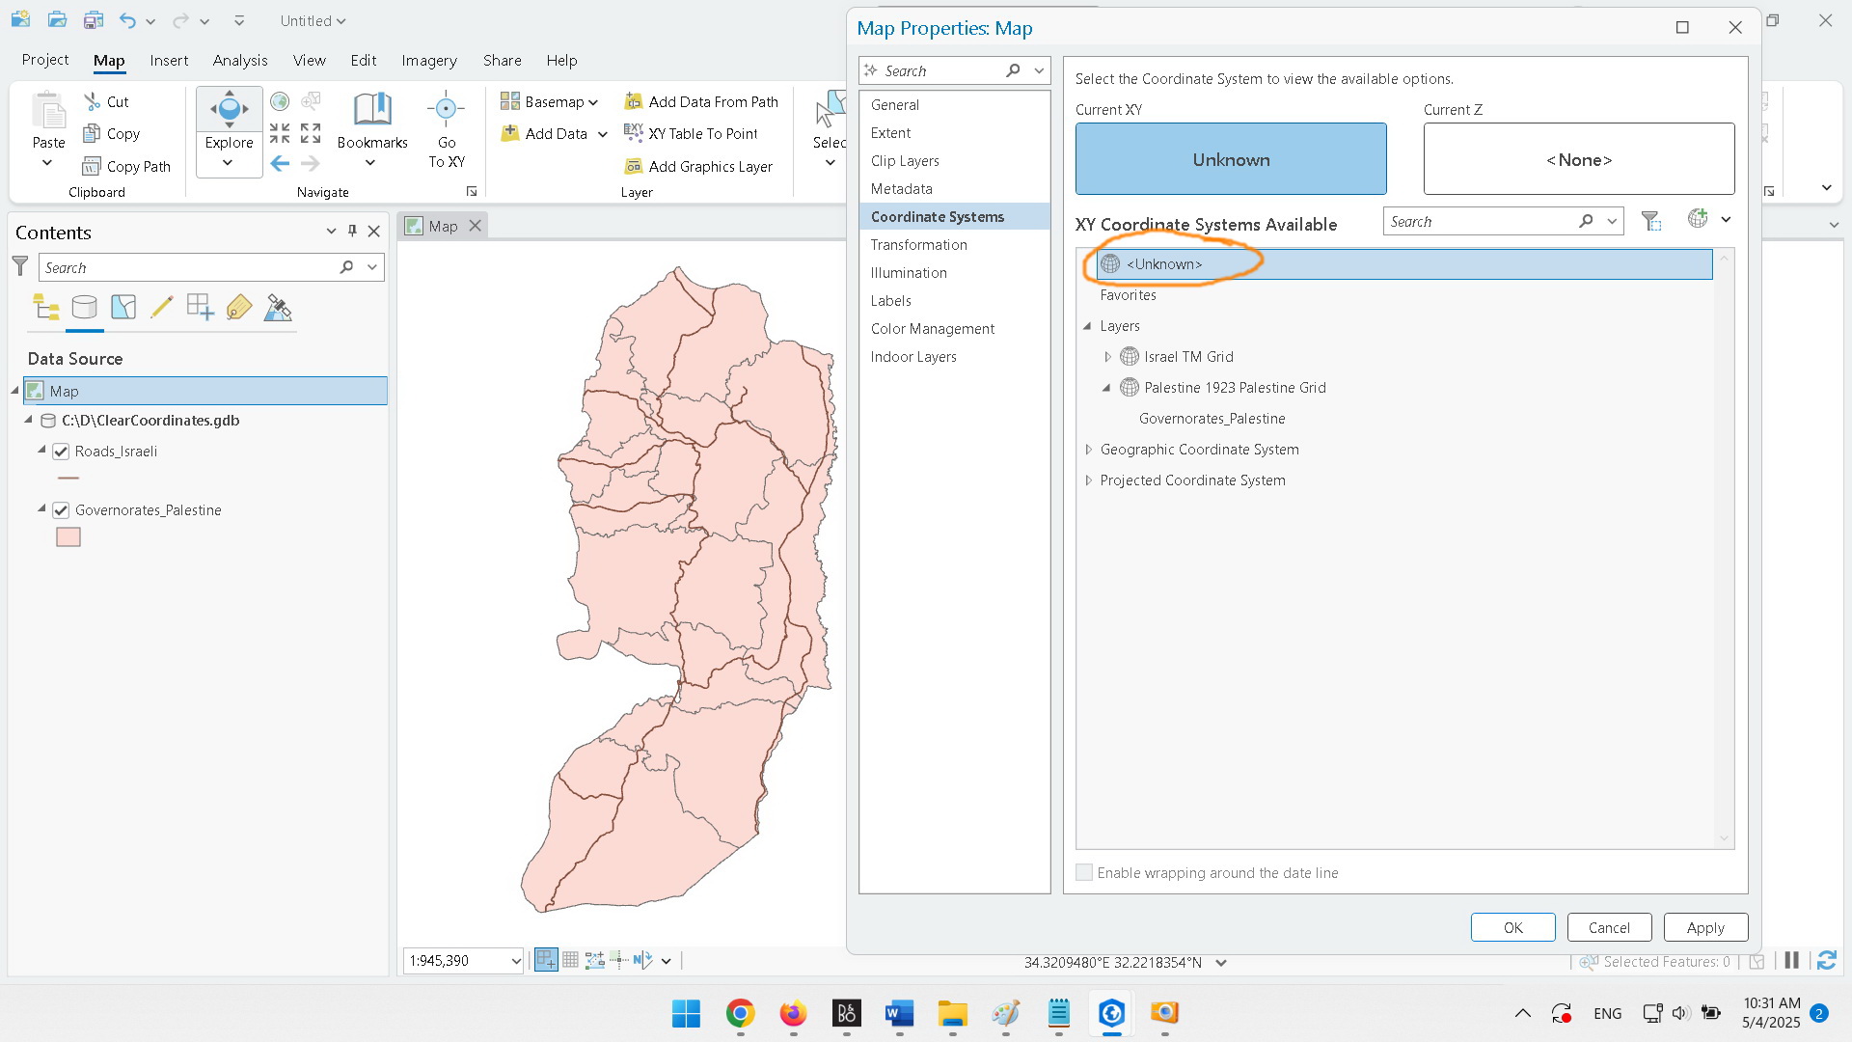Click the Explore navigation tool
Image resolution: width=1852 pixels, height=1042 pixels.
click(229, 119)
